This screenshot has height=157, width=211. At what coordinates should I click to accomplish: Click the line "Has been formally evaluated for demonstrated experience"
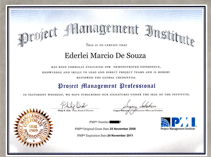(106, 67)
